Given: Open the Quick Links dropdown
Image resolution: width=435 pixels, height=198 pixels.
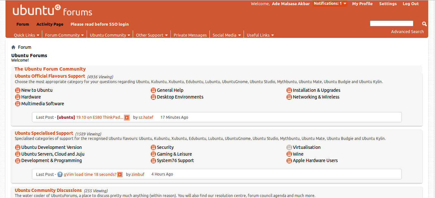Looking at the screenshot, I should coord(26,35).
